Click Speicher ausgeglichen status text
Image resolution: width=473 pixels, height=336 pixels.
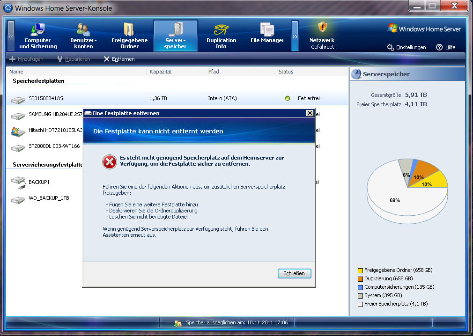[x=237, y=322]
